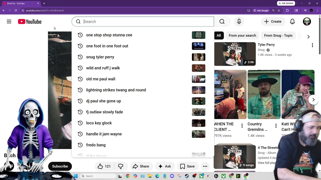Close the Bitch I'm YouTube tab
This screenshot has height=180, width=321.
[38, 3]
